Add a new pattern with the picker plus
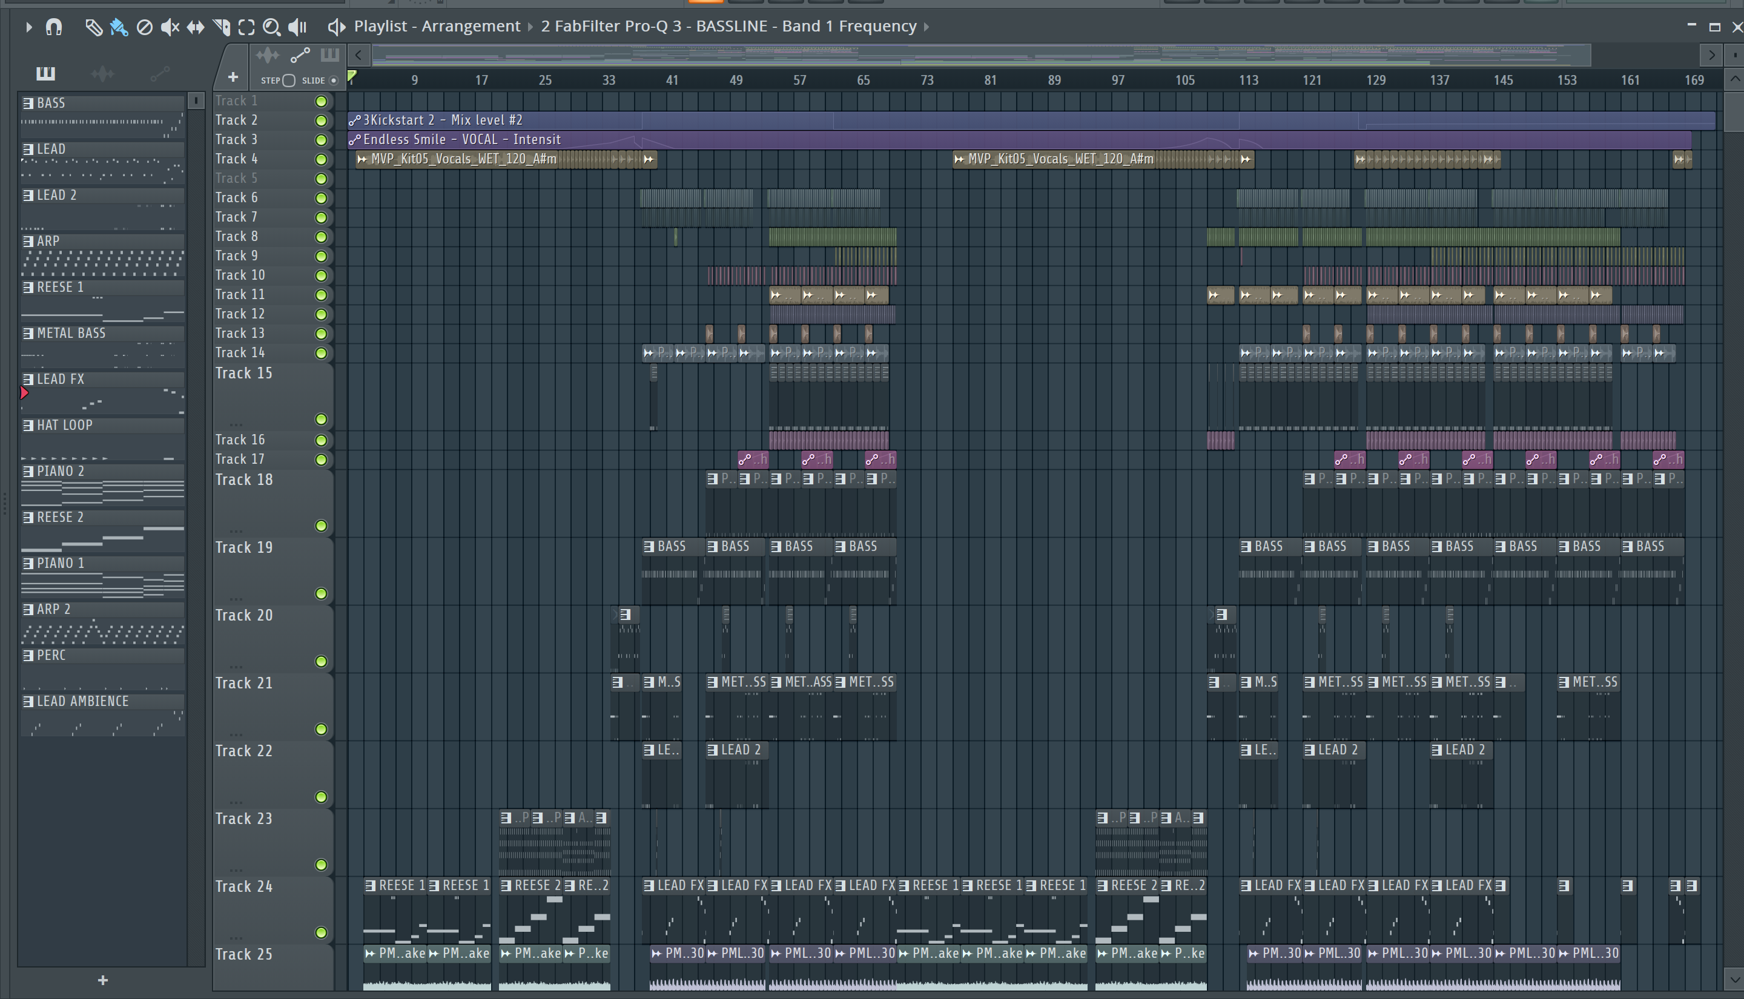 (103, 980)
